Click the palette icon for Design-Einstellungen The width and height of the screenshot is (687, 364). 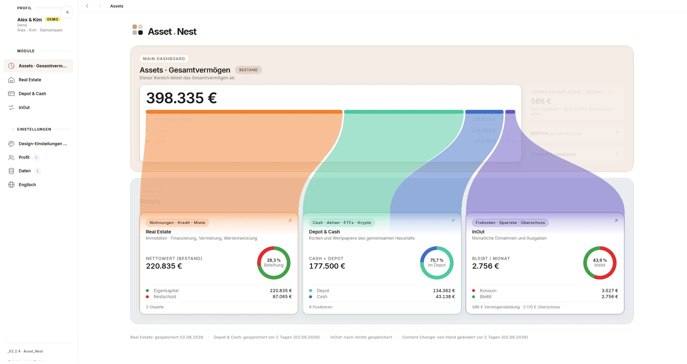pos(11,144)
